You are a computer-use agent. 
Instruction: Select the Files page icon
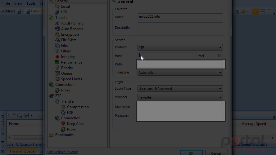[57, 46]
